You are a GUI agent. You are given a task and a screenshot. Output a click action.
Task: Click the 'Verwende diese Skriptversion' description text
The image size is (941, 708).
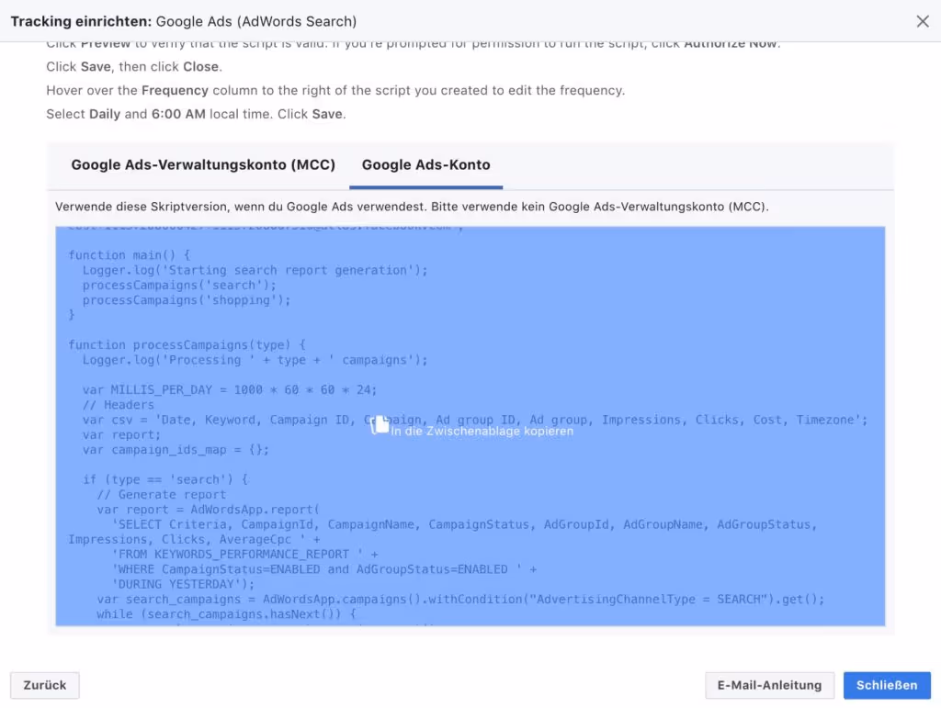[412, 207]
